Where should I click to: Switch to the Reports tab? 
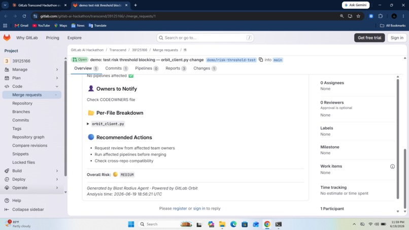click(x=176, y=69)
